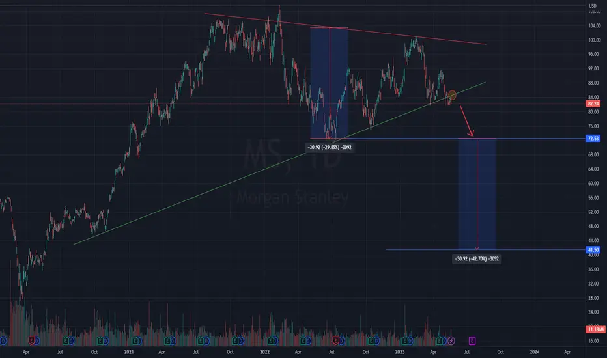
Task: Open the earnings marker near Apr 2021
Action: click(167, 340)
